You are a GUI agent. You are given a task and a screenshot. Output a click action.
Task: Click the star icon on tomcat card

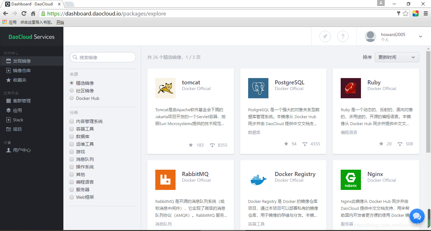(191, 145)
